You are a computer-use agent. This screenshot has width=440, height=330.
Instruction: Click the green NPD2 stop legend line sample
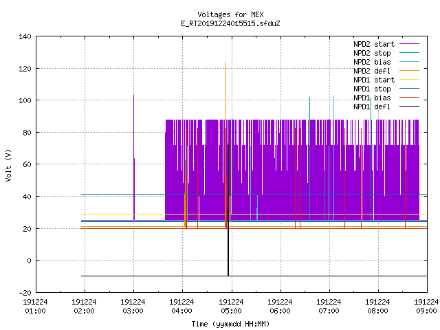(x=409, y=52)
